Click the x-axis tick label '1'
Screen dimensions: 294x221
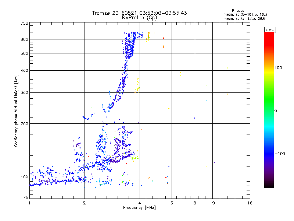tap(29, 203)
